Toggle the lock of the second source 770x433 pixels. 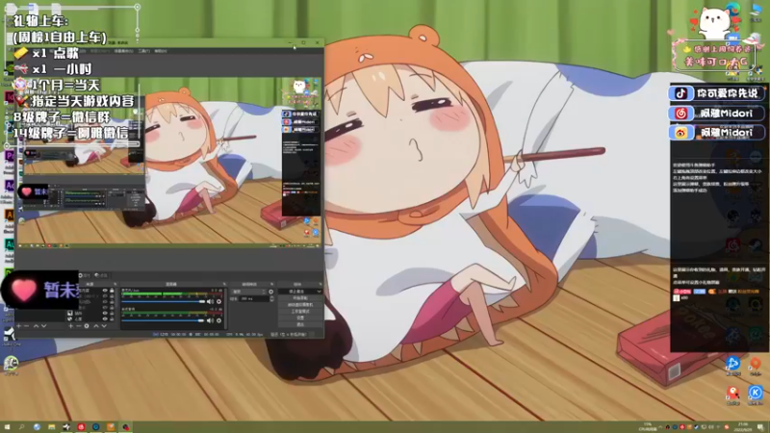(x=112, y=296)
